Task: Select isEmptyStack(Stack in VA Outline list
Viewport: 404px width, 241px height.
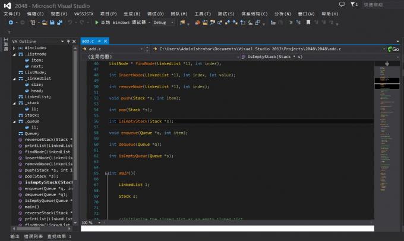Action: 48,182
